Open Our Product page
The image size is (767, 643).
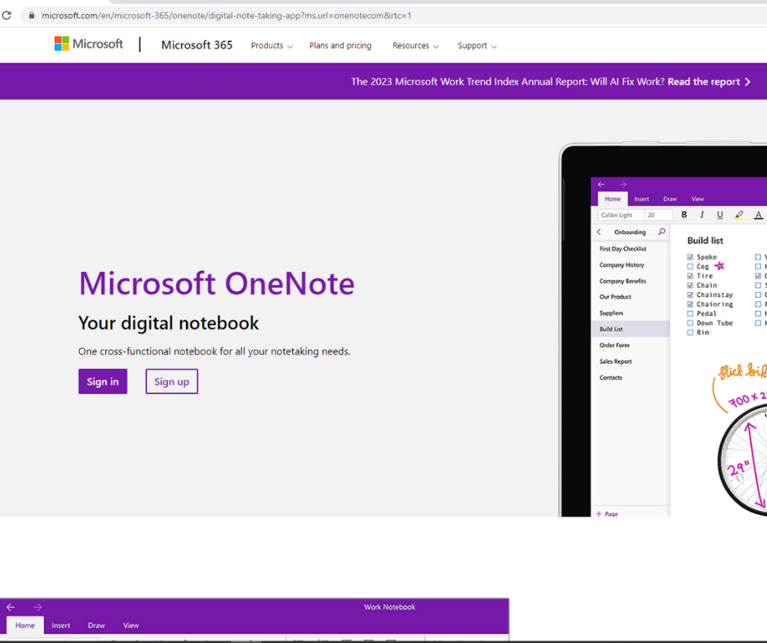click(x=615, y=296)
